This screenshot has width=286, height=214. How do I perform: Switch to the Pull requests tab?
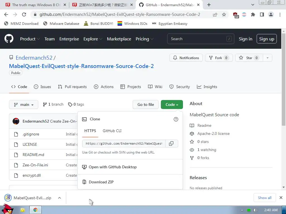[x=72, y=87]
